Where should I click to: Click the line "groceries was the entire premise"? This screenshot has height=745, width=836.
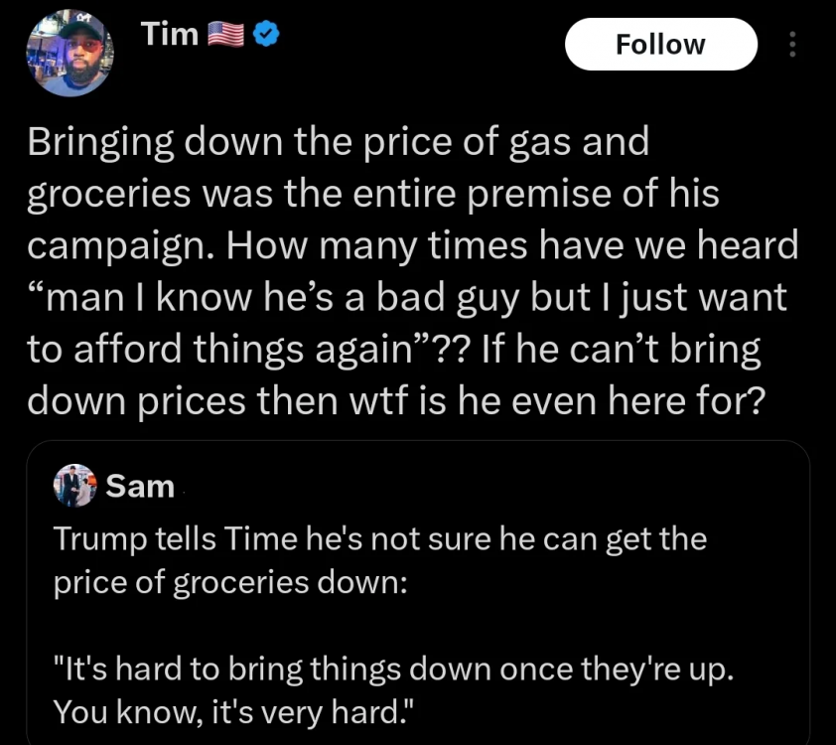click(372, 195)
